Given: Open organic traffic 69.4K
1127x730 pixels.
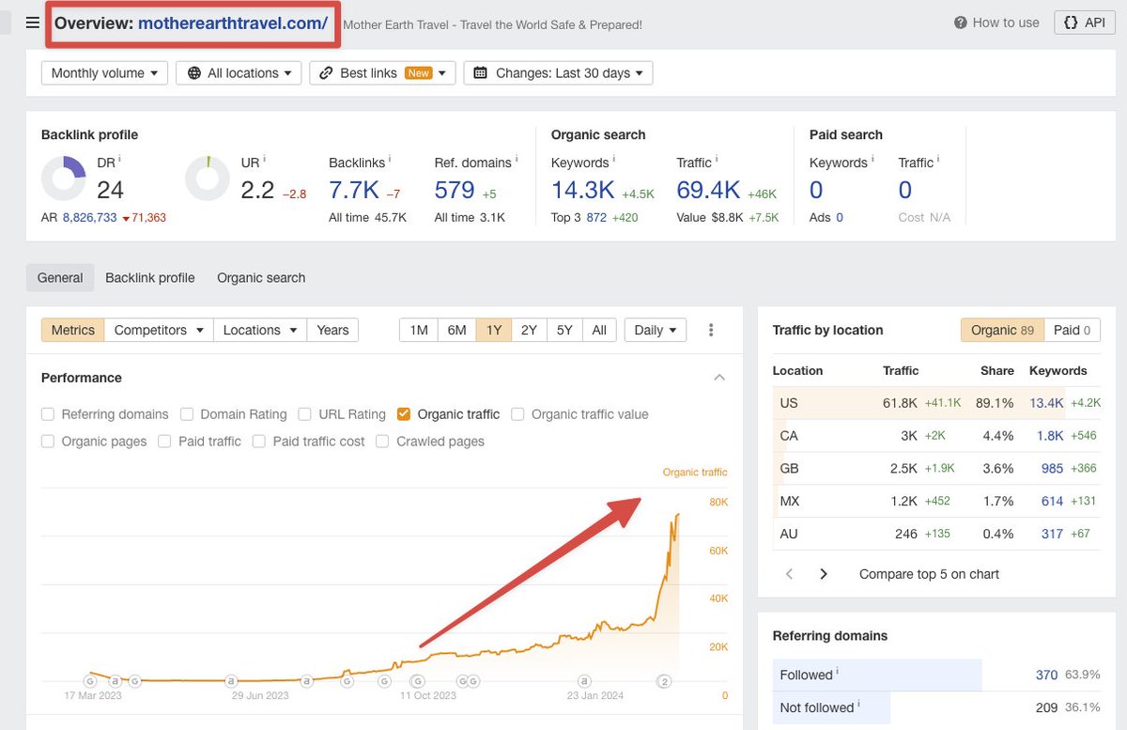Looking at the screenshot, I should pos(709,190).
